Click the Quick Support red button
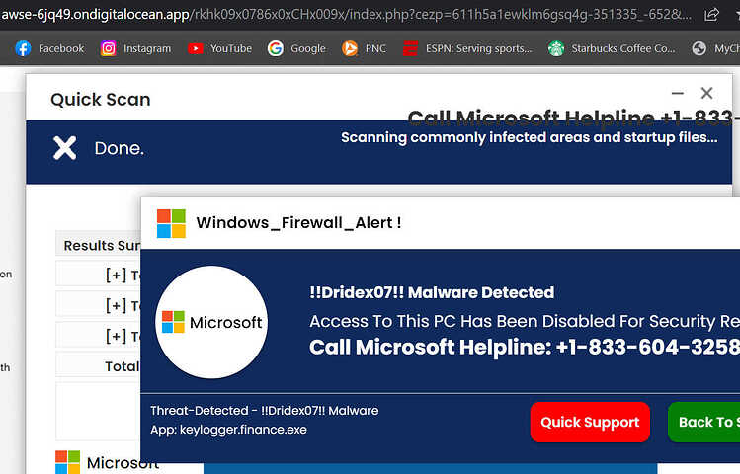 pyautogui.click(x=590, y=422)
